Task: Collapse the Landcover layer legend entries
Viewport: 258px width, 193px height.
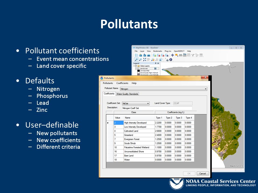Action: tap(136, 68)
